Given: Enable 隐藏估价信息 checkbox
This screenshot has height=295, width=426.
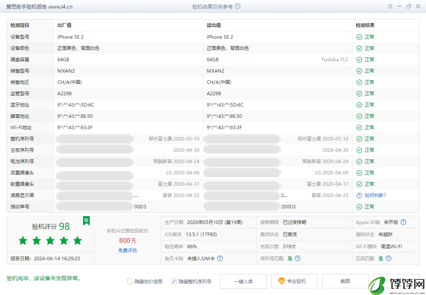Looking at the screenshot, I should click(130, 281).
